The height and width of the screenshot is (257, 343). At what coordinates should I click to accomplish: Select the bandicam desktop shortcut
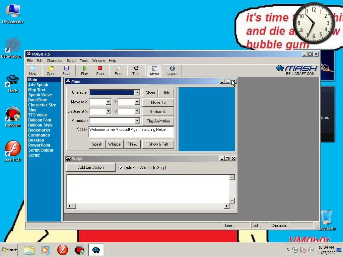click(x=13, y=117)
